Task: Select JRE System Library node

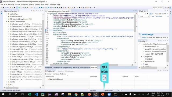Action: 20,19
